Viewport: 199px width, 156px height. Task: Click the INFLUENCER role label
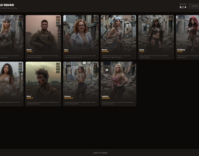pos(69,98)
